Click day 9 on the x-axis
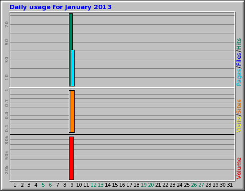Viewport: 245px width, 191px height. 72,185
